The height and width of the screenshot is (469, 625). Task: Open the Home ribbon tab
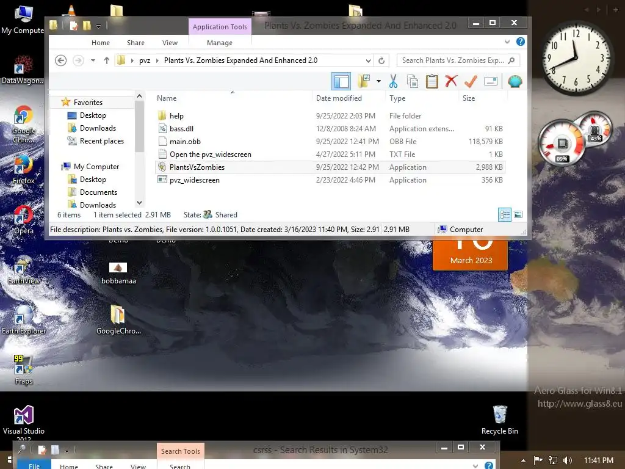[x=101, y=43]
